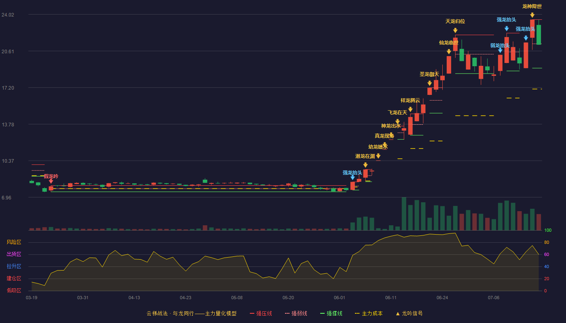566x323 pixels.
Task: Click the 03-19 date label
Action: (32, 298)
